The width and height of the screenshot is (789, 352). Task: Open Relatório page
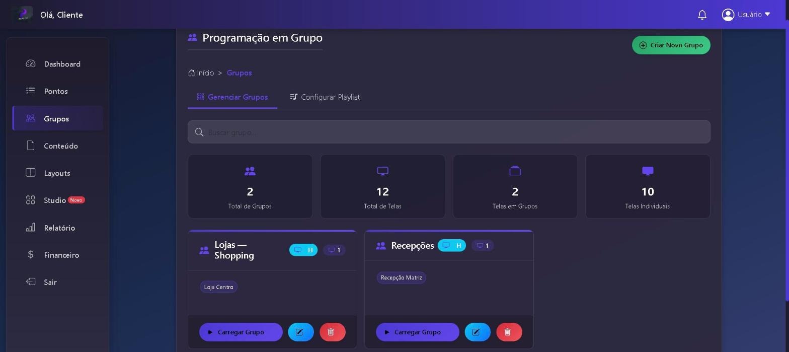[x=58, y=228]
